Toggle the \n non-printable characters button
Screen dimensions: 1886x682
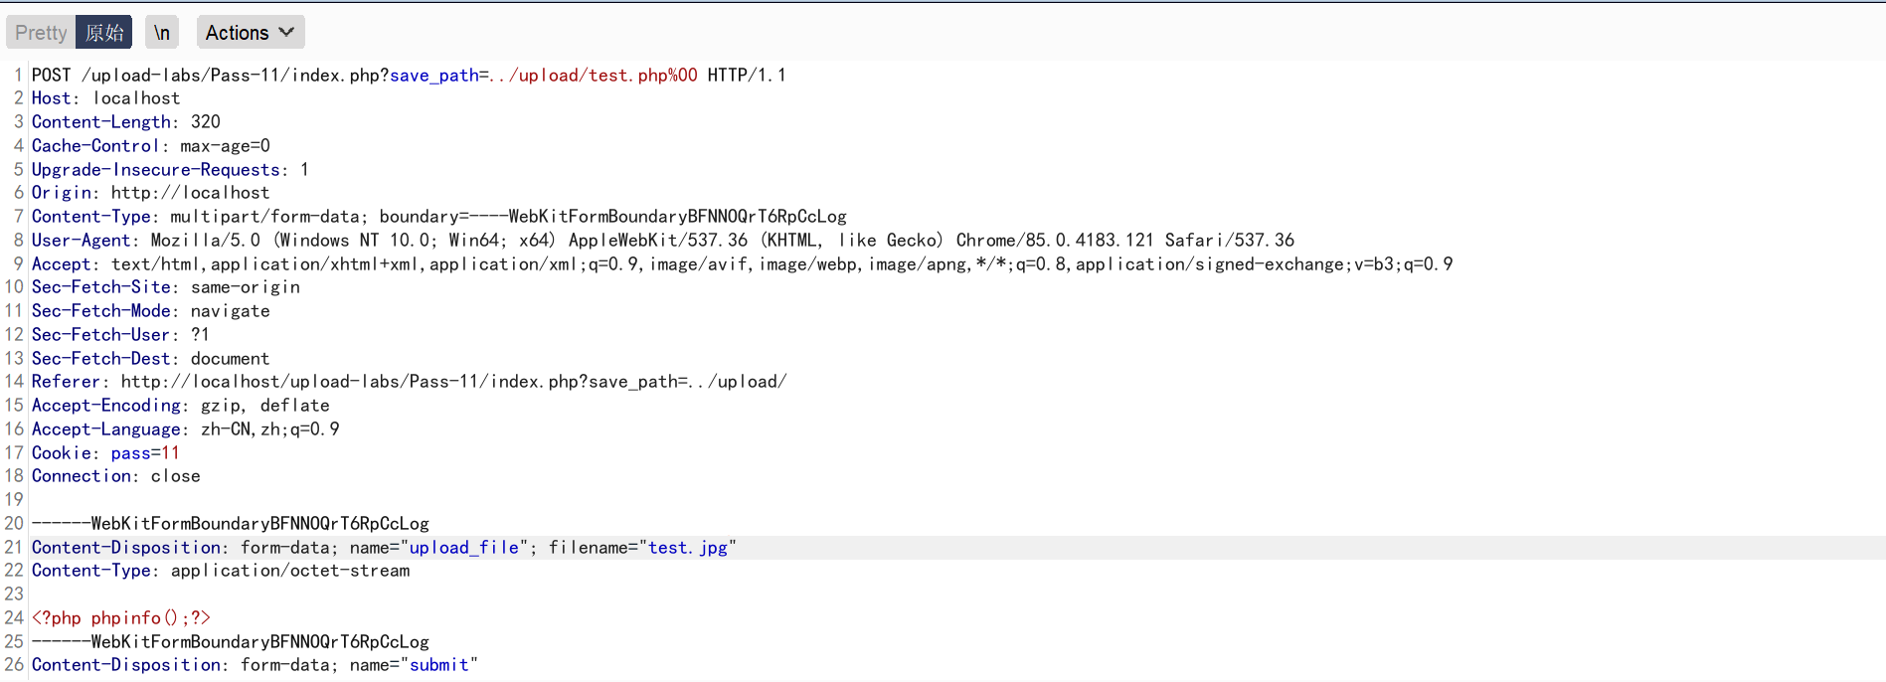[161, 33]
